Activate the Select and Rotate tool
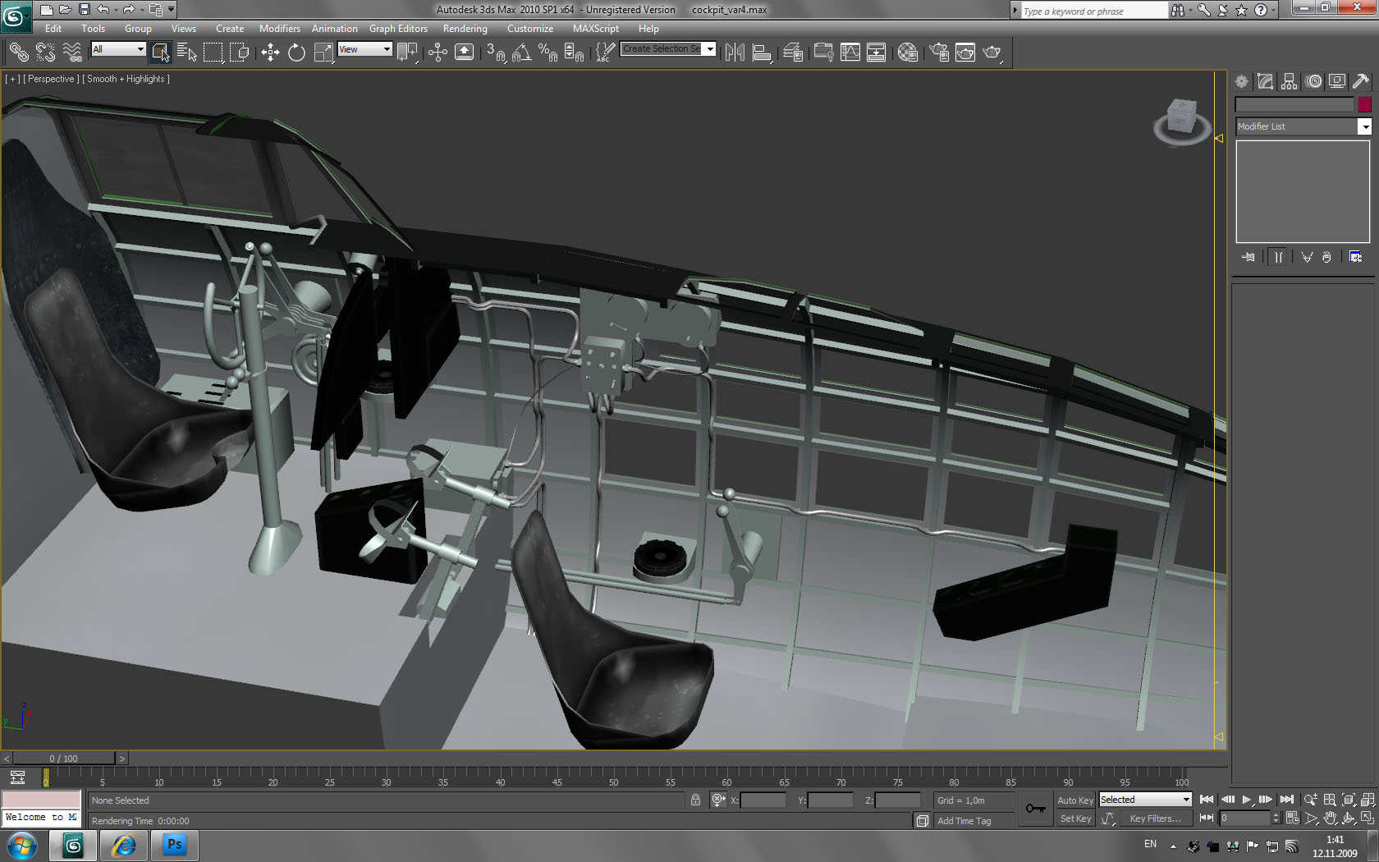Viewport: 1379px width, 862px height. [296, 53]
